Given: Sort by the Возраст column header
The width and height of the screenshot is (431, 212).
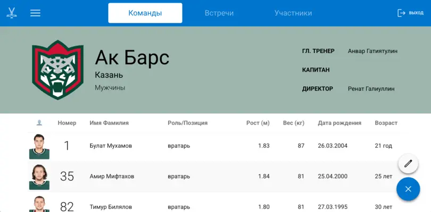Looking at the screenshot, I should pyautogui.click(x=386, y=123).
